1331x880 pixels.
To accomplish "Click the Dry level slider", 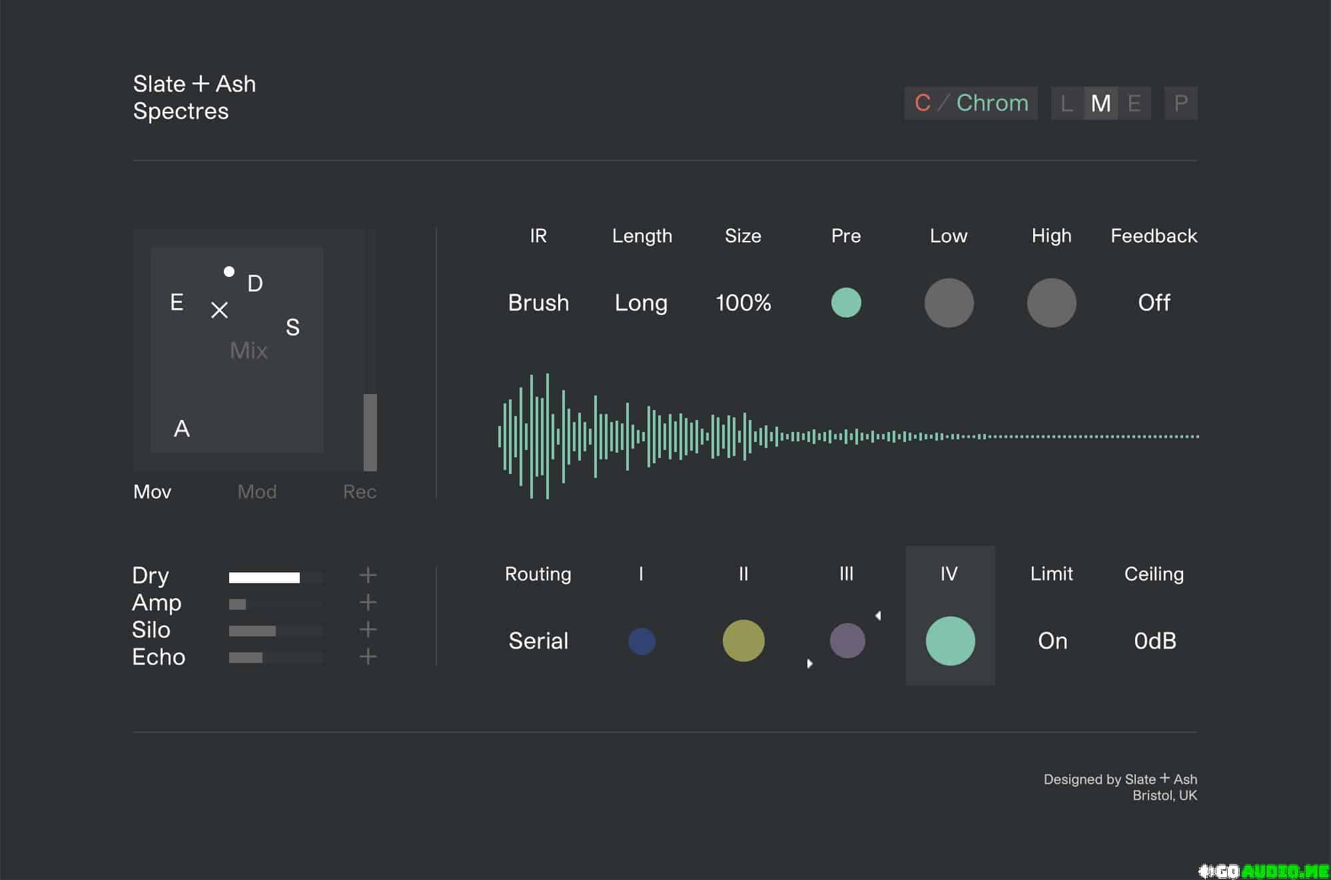I will click(x=276, y=577).
